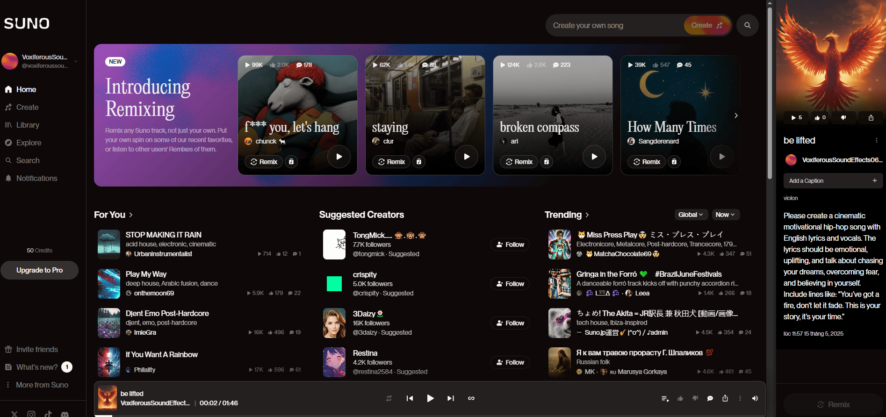Remix the 'broken compass' track
The width and height of the screenshot is (886, 417).
click(x=519, y=162)
